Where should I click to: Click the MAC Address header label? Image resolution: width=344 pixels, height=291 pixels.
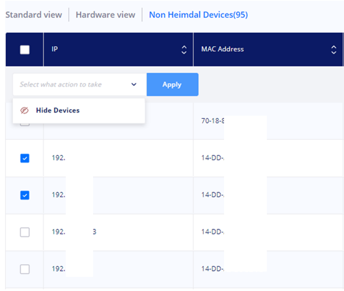(x=222, y=49)
